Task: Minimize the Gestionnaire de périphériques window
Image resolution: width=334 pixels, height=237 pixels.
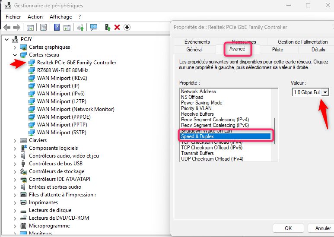Action: pos(289,5)
